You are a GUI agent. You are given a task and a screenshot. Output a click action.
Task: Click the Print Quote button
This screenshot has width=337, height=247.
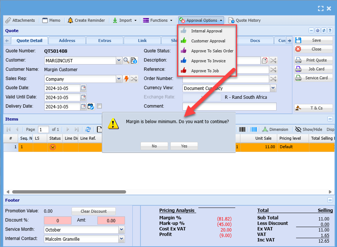[313, 60]
